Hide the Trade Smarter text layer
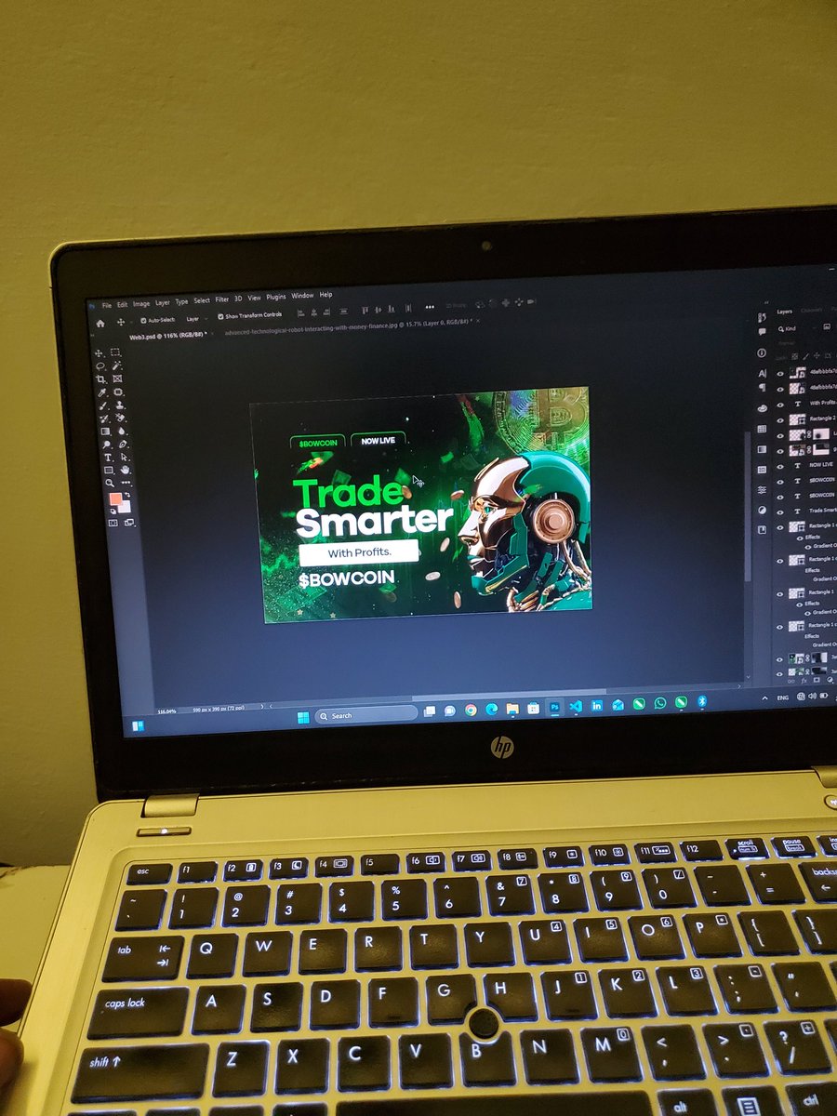The width and height of the screenshot is (837, 1116). tap(780, 512)
